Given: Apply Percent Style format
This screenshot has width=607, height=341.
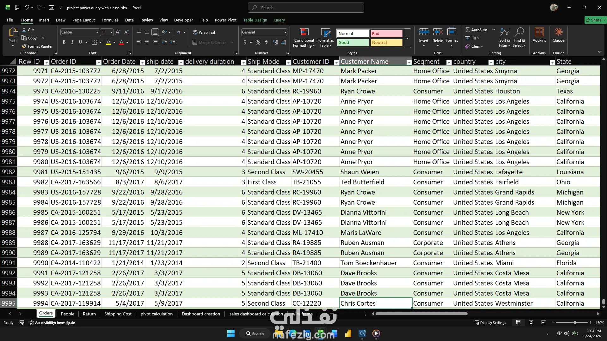Looking at the screenshot, I should [258, 42].
